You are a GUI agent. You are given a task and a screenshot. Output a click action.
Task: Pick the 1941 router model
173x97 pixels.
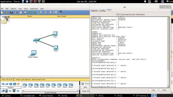coord(31,85)
